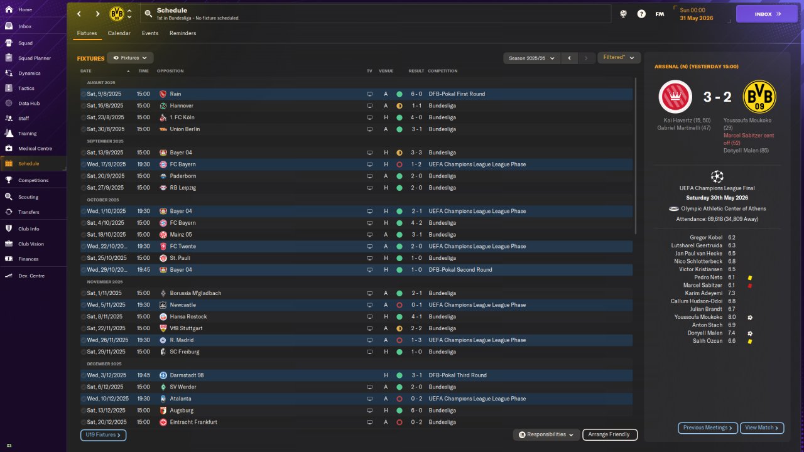The width and height of the screenshot is (804, 452).
Task: Click the Arsenal crest in the match panel
Action: 675,97
